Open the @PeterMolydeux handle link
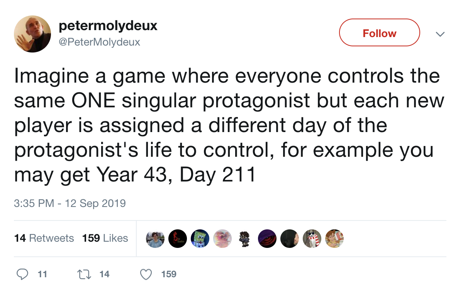The height and width of the screenshot is (295, 475). [99, 42]
